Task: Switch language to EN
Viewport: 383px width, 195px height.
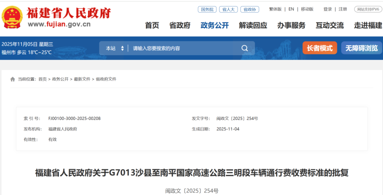Action: point(291,9)
